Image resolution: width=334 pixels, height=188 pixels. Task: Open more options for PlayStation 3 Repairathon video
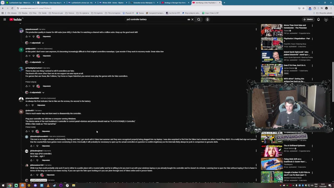pyautogui.click(x=312, y=39)
